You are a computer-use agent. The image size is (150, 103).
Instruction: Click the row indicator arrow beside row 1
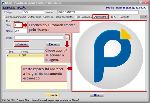click(x=7, y=55)
